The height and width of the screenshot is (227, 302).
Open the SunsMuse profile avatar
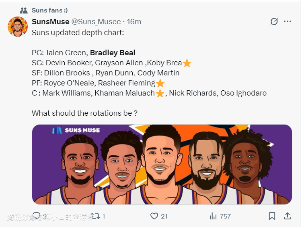(17, 27)
